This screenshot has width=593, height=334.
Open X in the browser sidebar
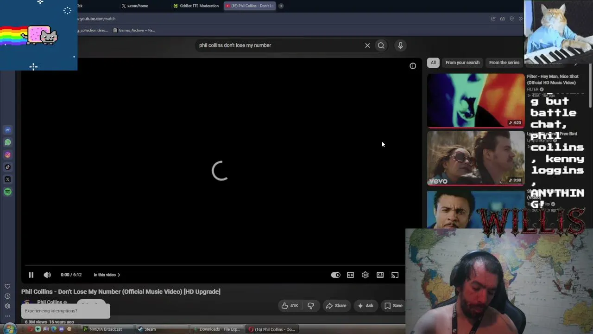click(7, 180)
